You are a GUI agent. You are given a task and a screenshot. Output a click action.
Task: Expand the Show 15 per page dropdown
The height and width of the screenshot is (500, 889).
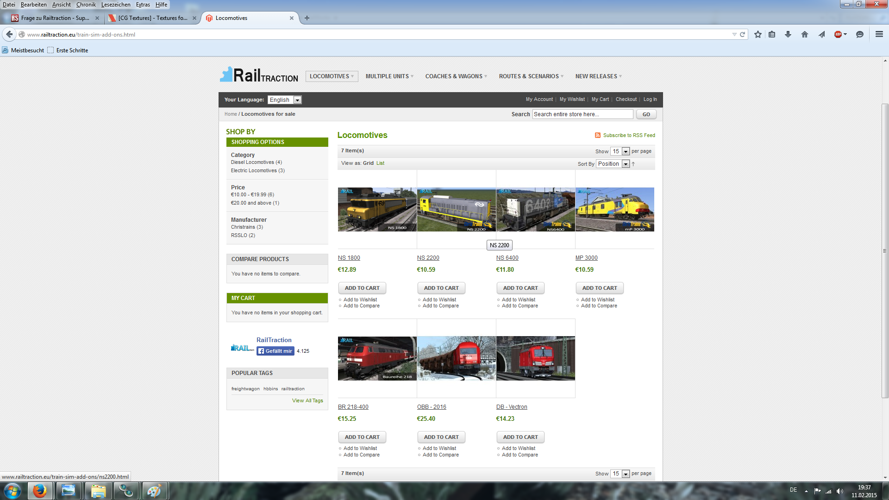(x=620, y=151)
